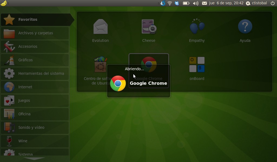Click the film and music Sonido icon

click(9, 127)
